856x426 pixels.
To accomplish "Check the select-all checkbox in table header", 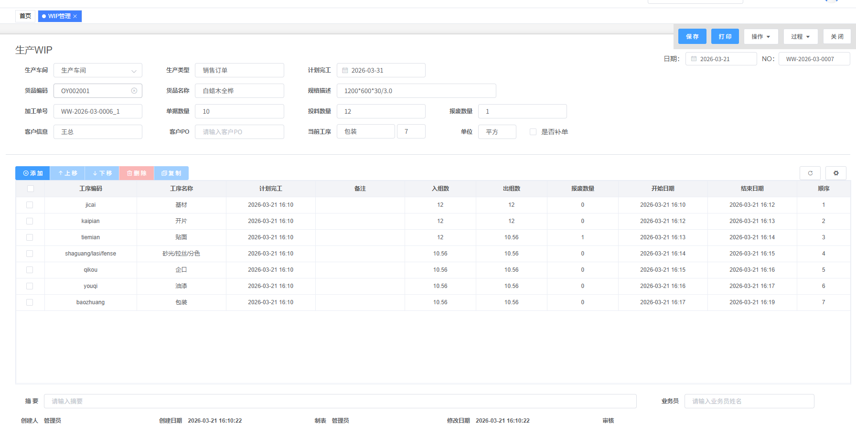I will point(31,189).
